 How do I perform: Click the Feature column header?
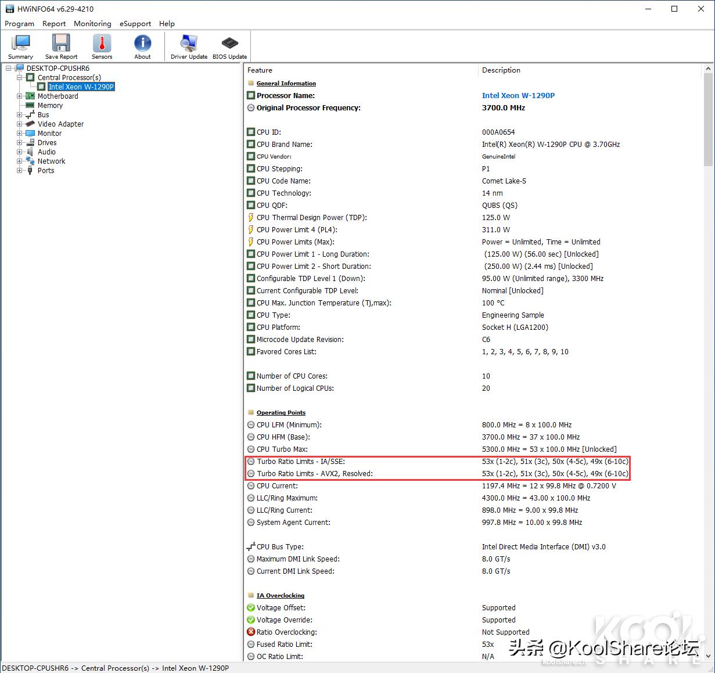pyautogui.click(x=361, y=70)
